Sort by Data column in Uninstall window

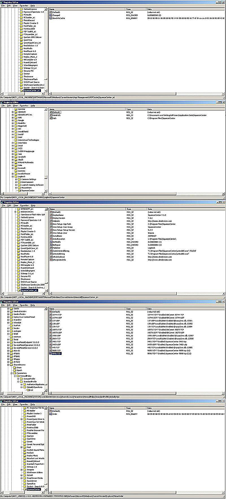point(186,209)
